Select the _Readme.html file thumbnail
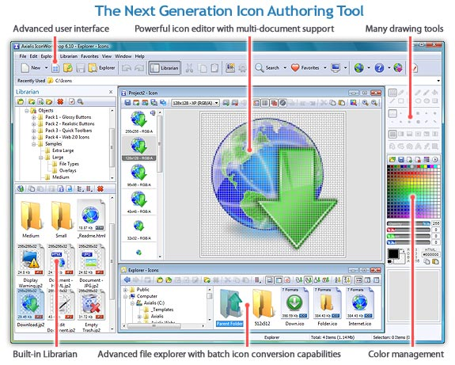 (91, 219)
